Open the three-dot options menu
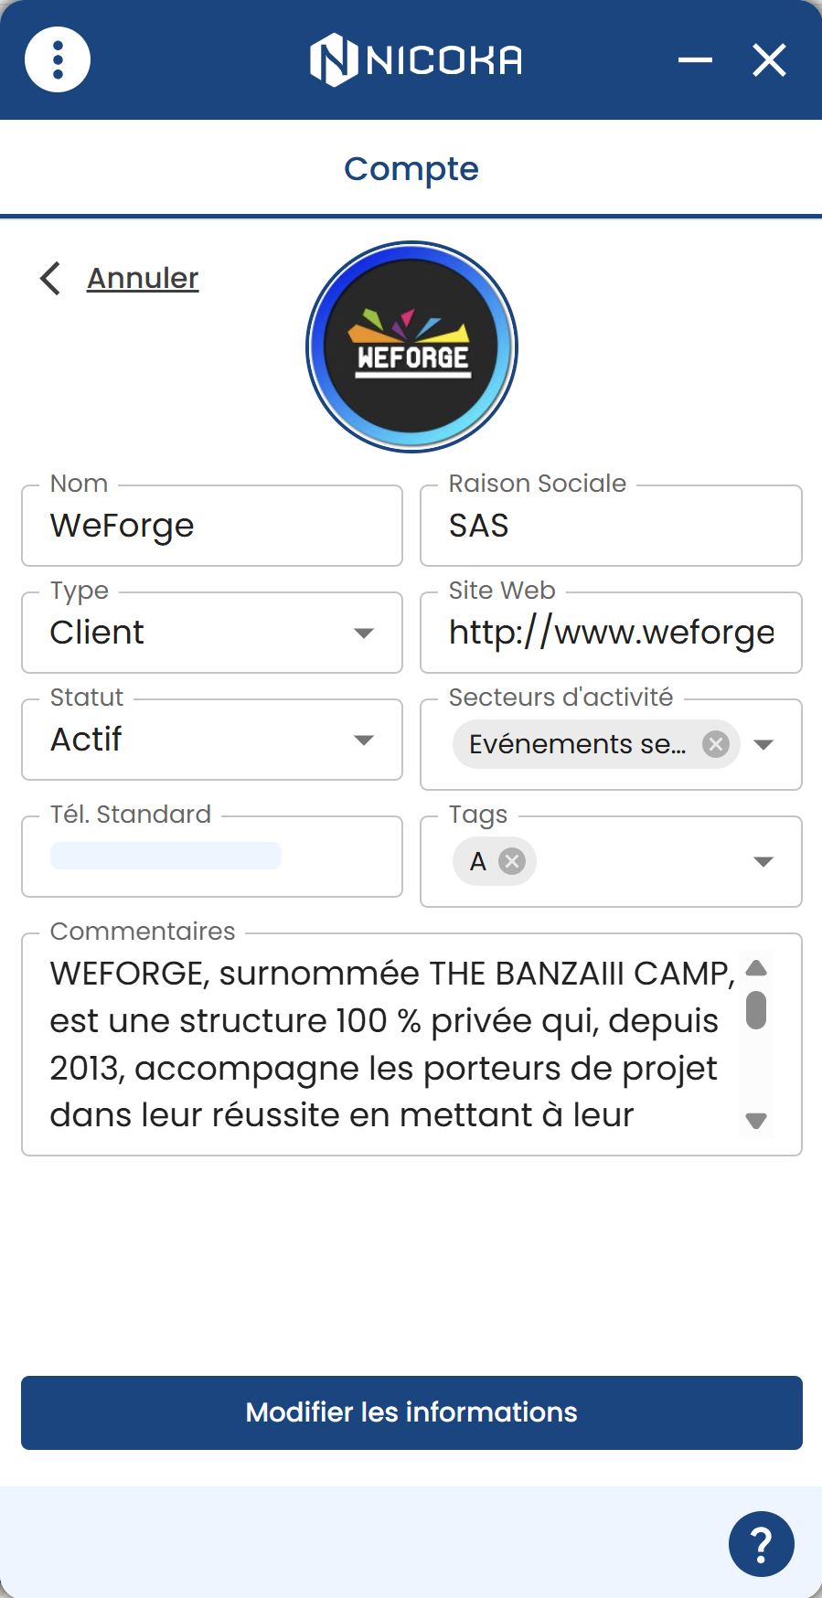 click(58, 60)
